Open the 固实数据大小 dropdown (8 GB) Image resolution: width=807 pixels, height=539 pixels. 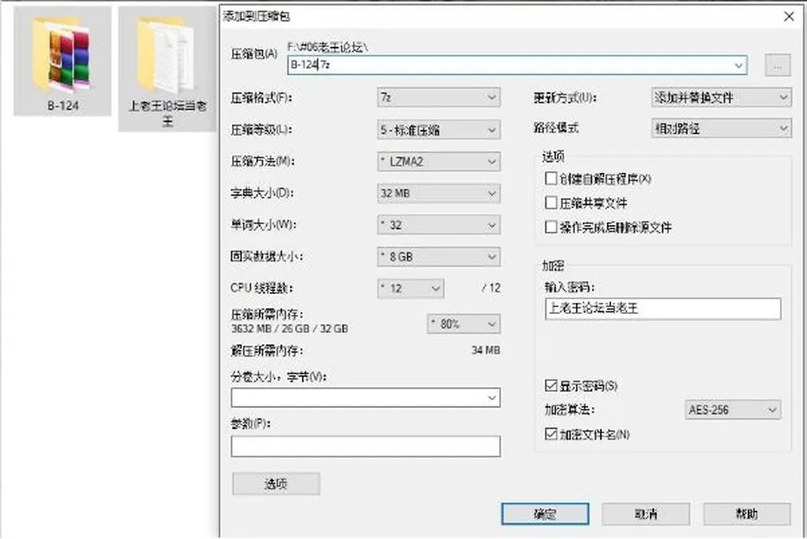pos(439,256)
